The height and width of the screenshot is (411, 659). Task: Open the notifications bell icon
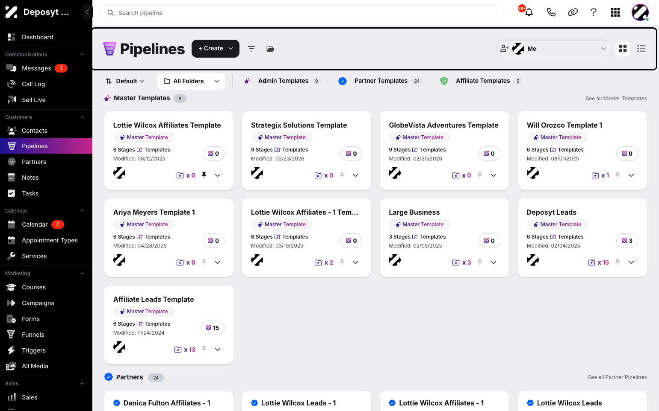pos(529,12)
